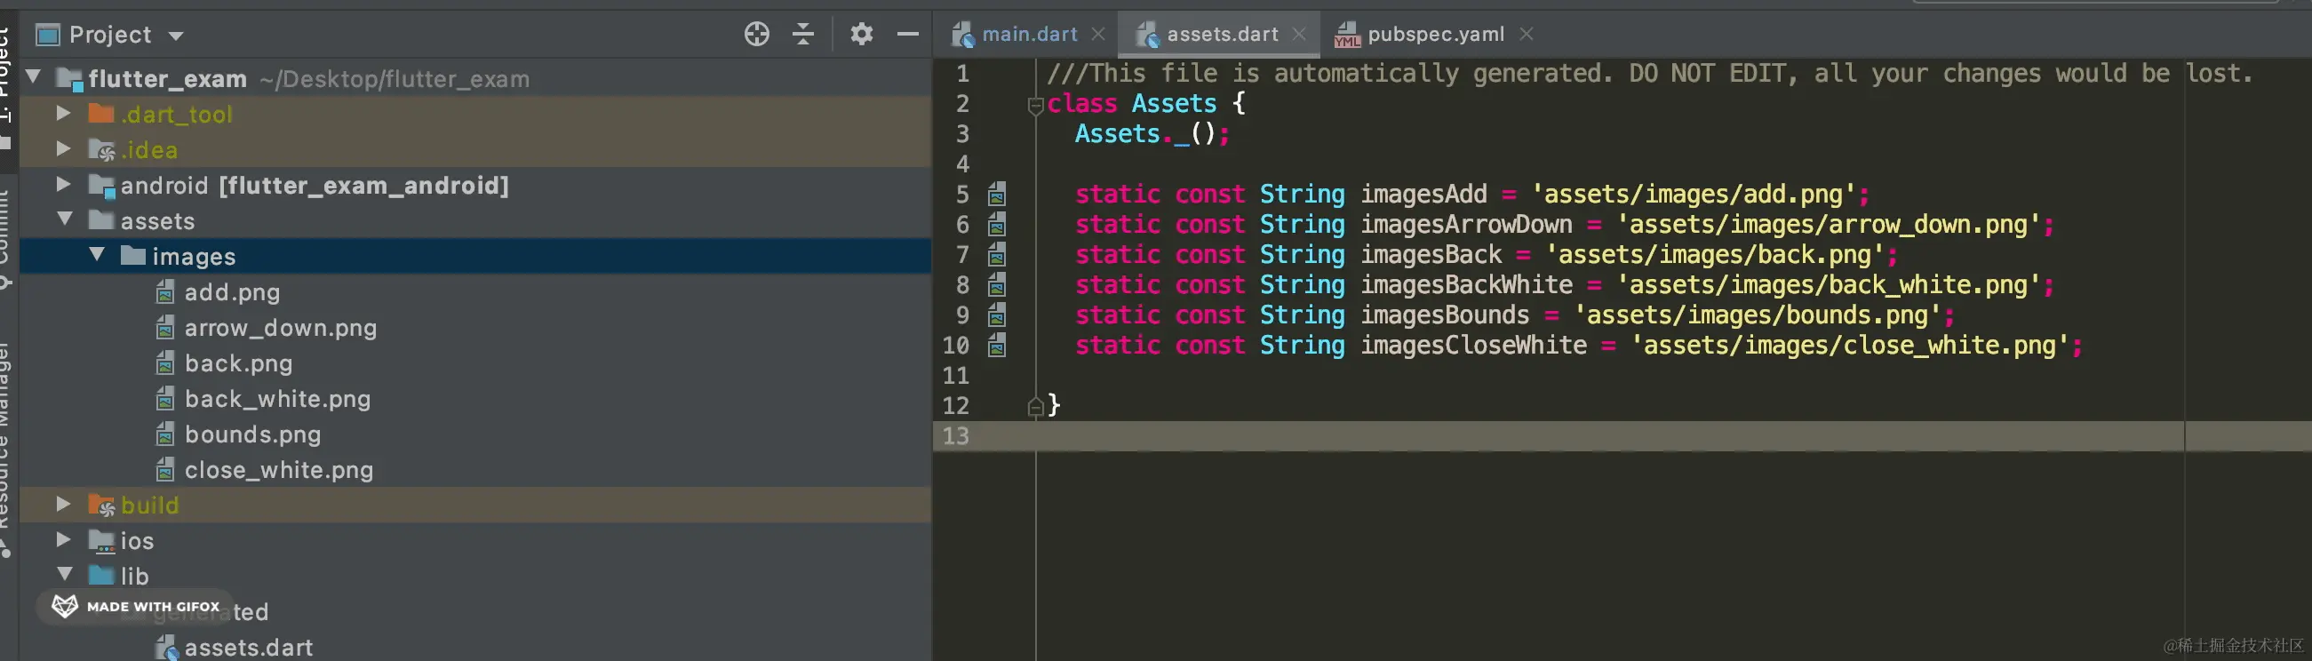Select the ios folder
The image size is (2312, 661).
(x=138, y=541)
